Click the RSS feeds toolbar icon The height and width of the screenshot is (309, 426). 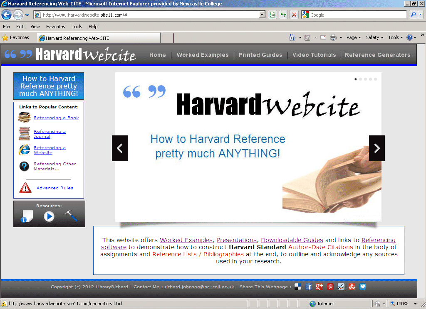tap(307, 38)
